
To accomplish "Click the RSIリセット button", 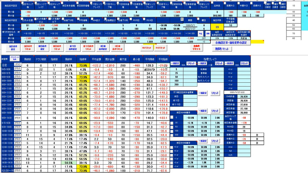I will [x=147, y=48].
